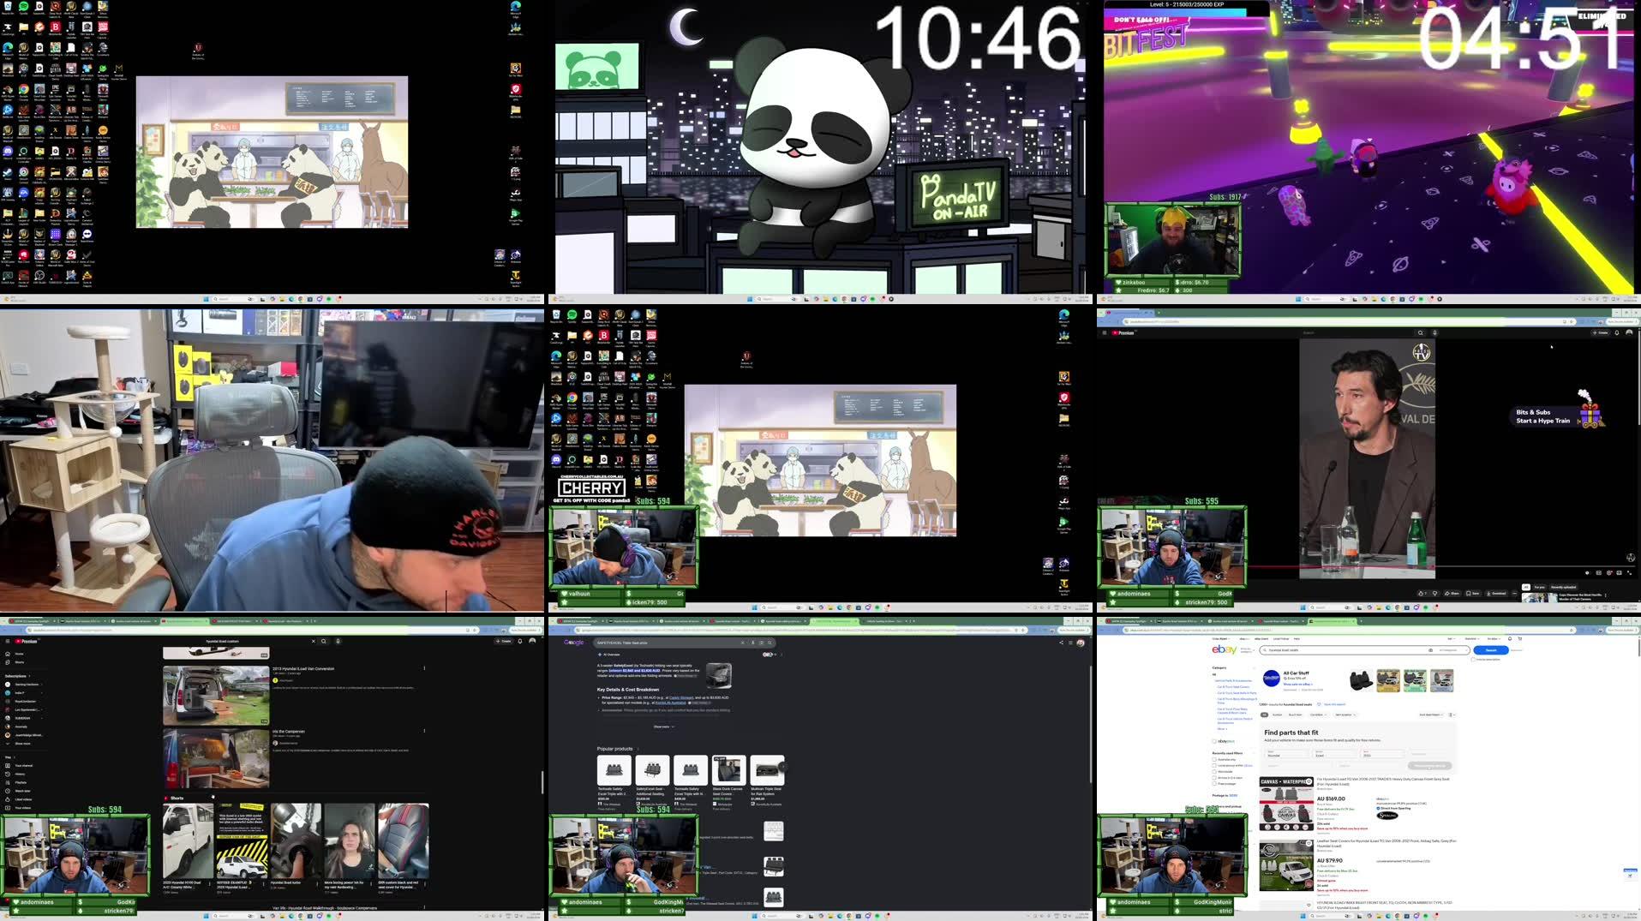1641x921 pixels.
Task: Open eBay shopping cart icon
Action: click(1520, 638)
